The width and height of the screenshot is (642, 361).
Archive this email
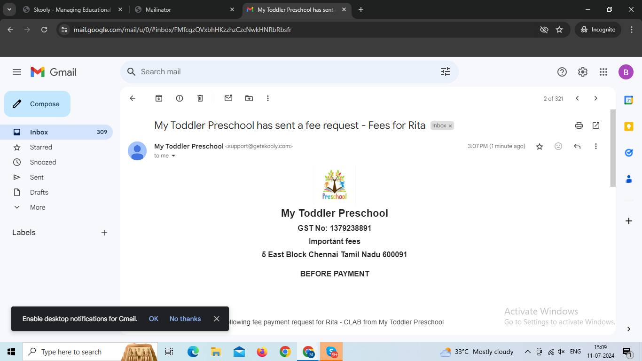pos(159,98)
